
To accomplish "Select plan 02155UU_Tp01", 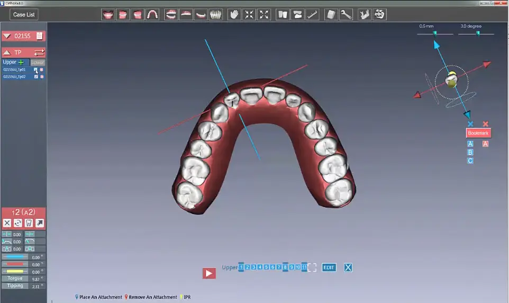I will 14,69.
